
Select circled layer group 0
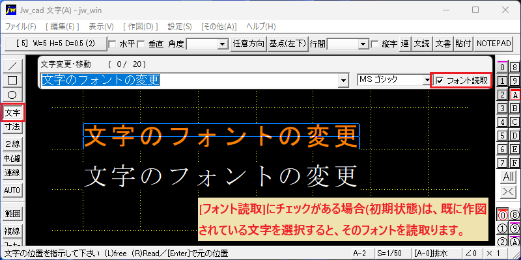(503, 215)
